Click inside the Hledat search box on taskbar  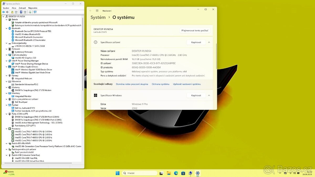click(140, 173)
